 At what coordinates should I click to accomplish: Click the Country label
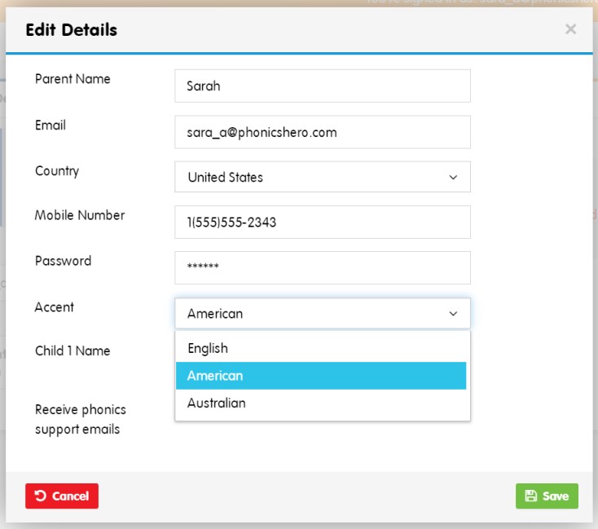(x=57, y=171)
